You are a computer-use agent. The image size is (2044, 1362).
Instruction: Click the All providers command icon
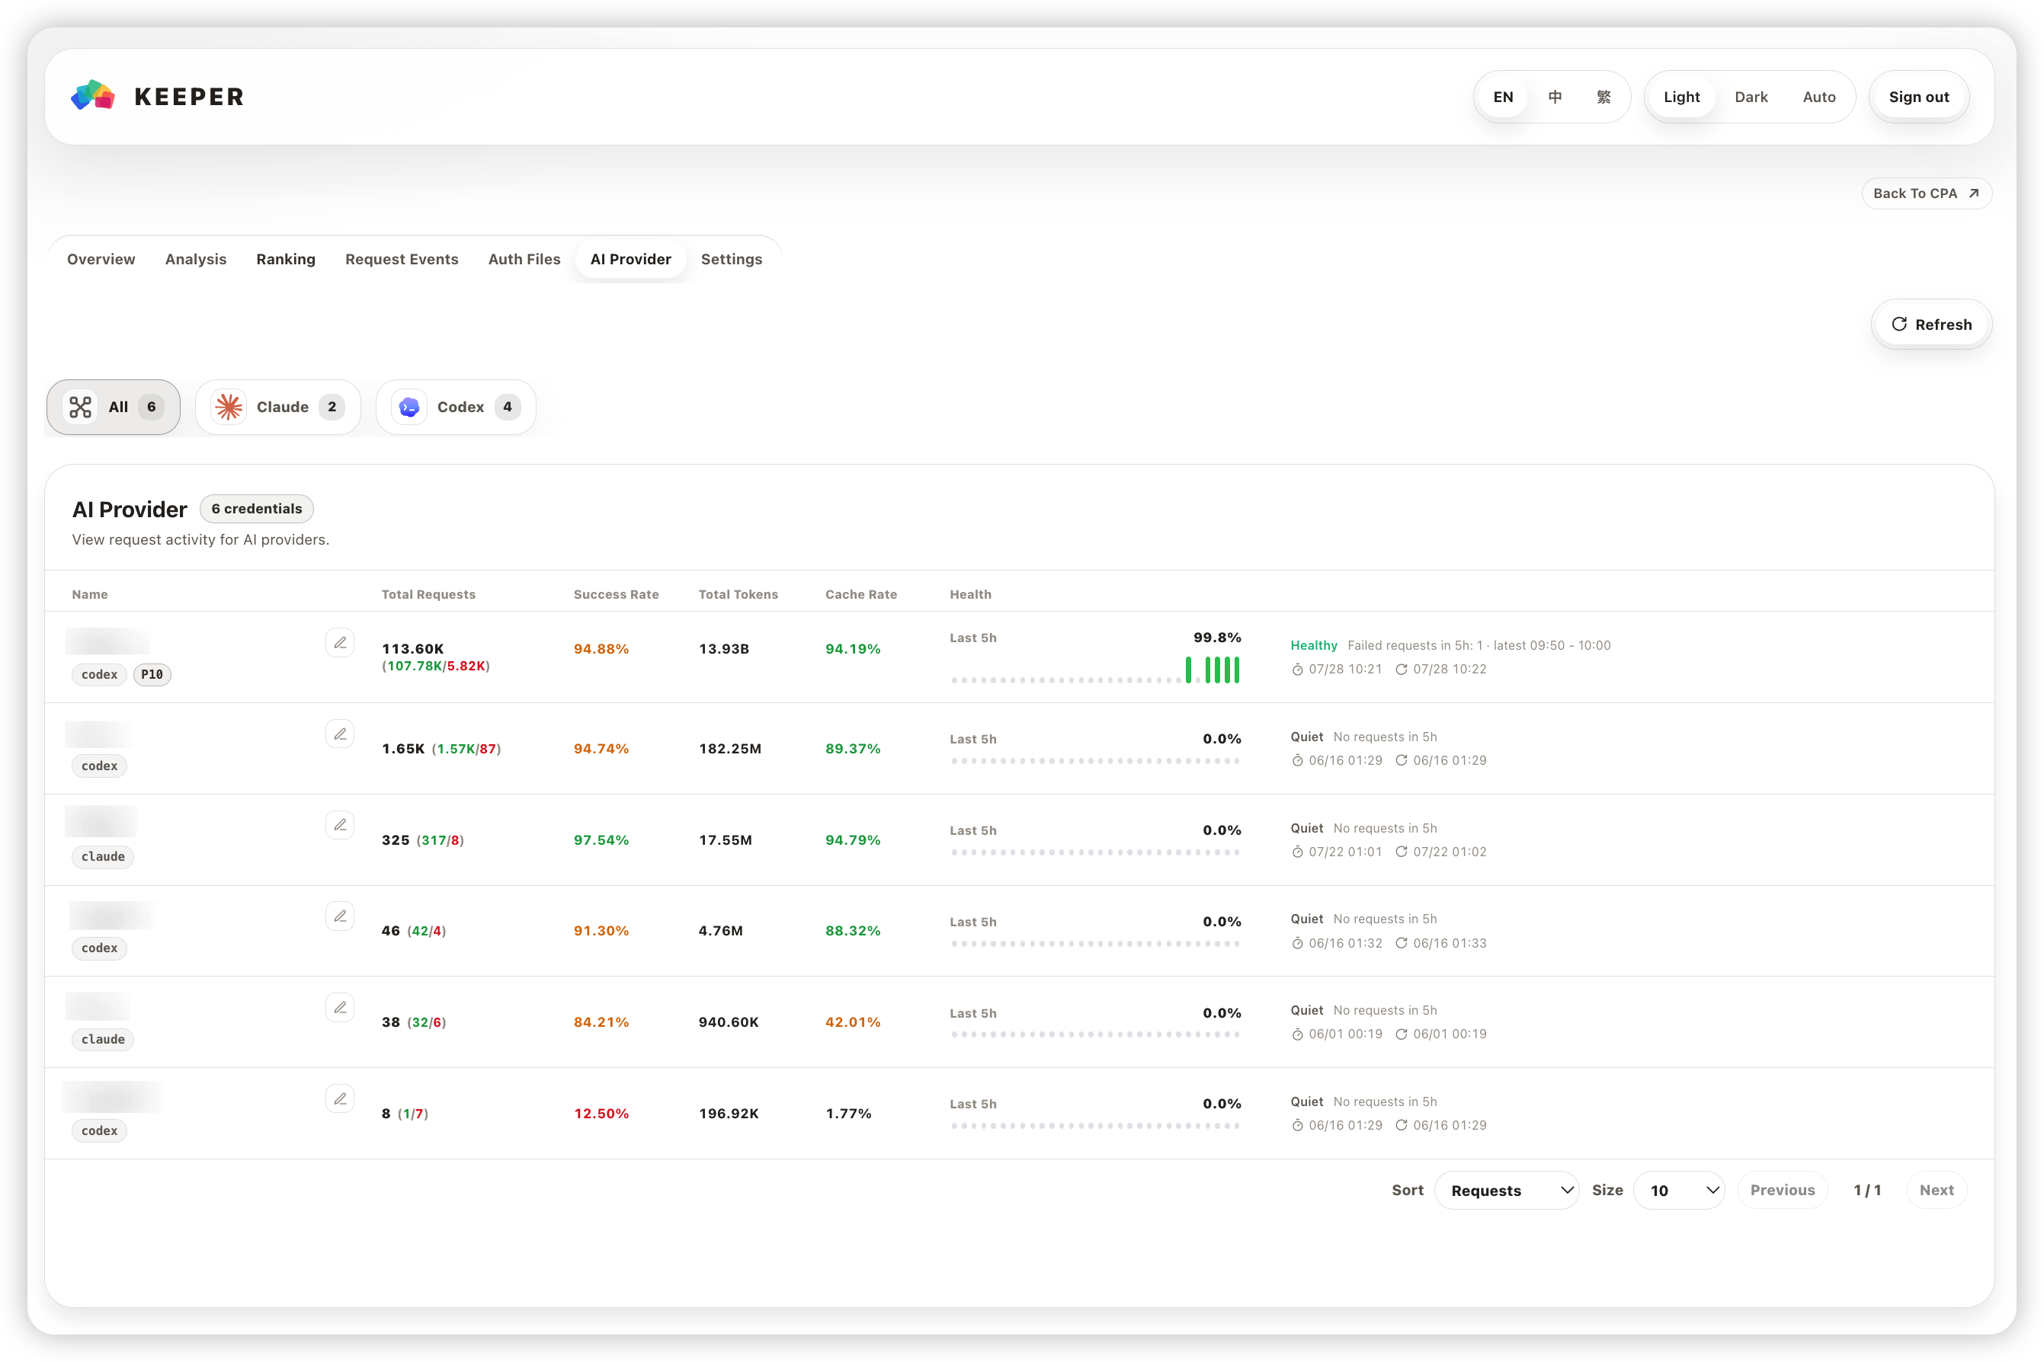tap(81, 407)
